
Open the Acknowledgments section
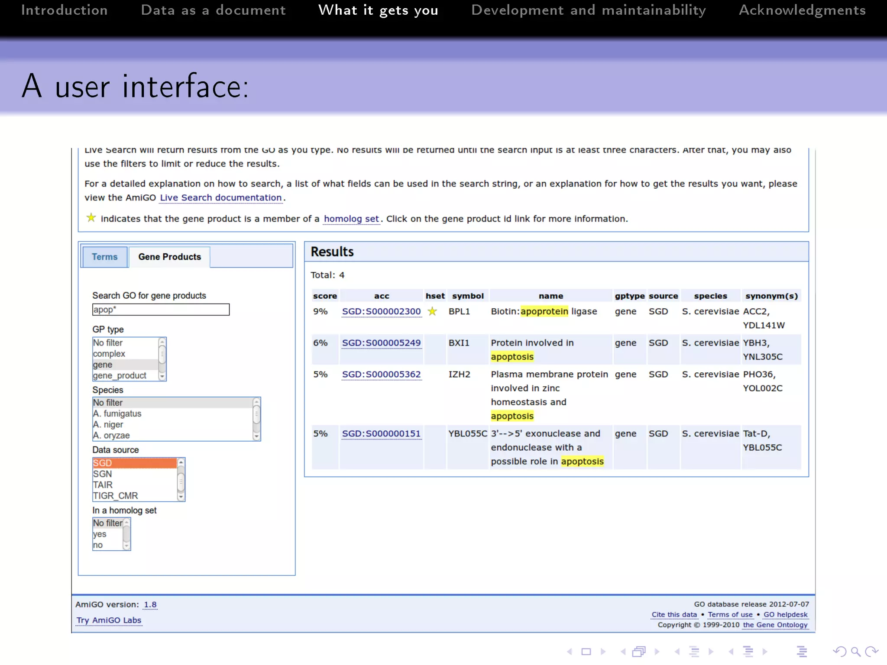click(x=802, y=10)
